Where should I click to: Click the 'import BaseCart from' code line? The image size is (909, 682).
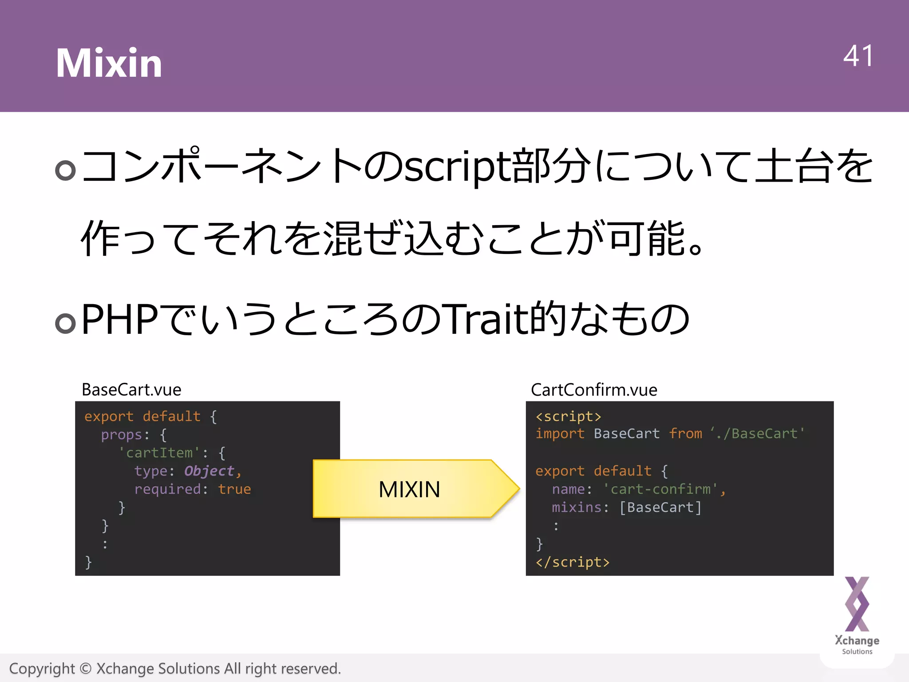click(670, 433)
